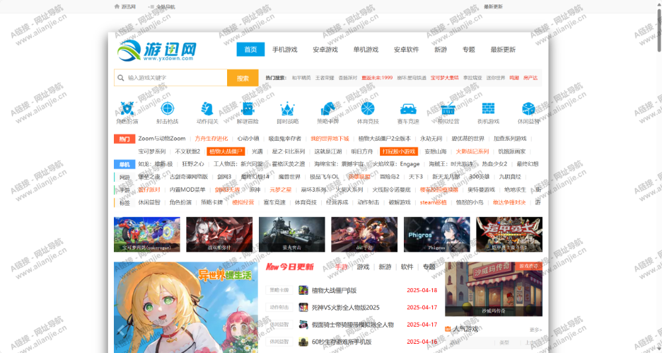Select the 手游 tab beside 今日更新 heading

click(x=342, y=266)
